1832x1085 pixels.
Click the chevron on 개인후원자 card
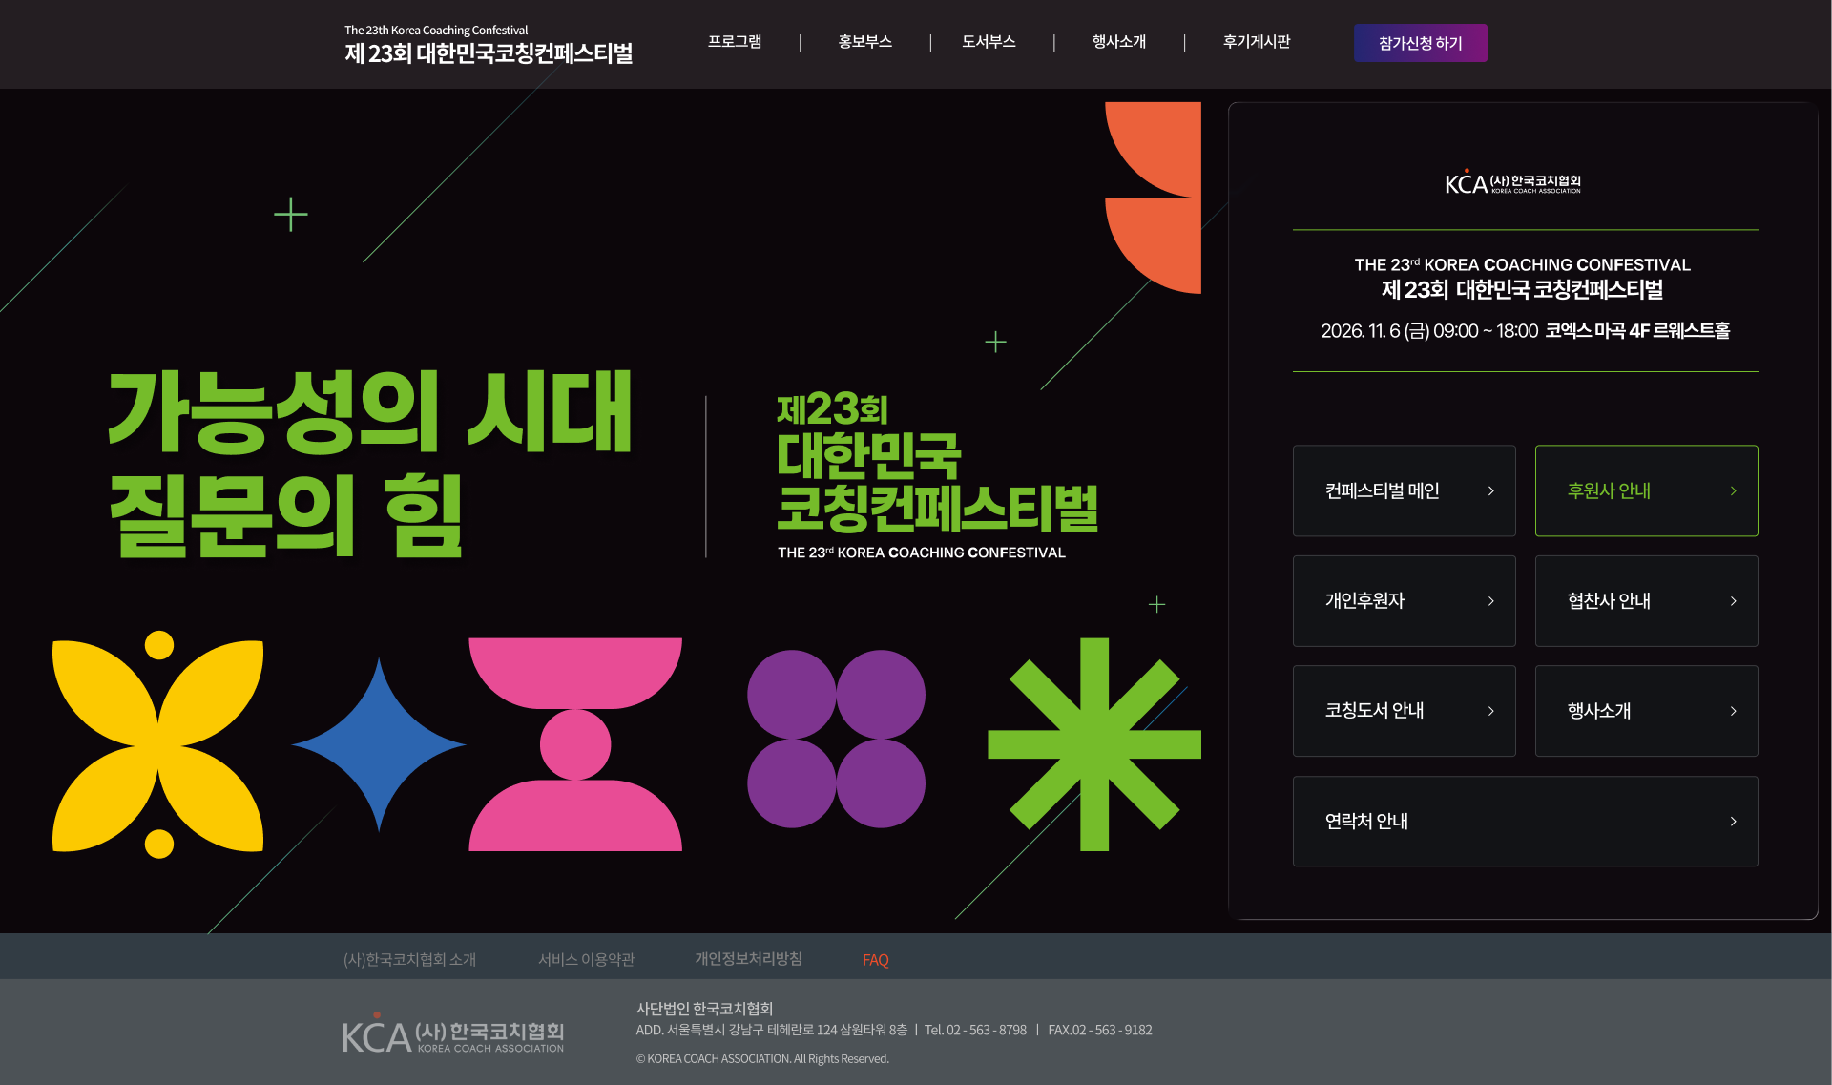[x=1490, y=600]
